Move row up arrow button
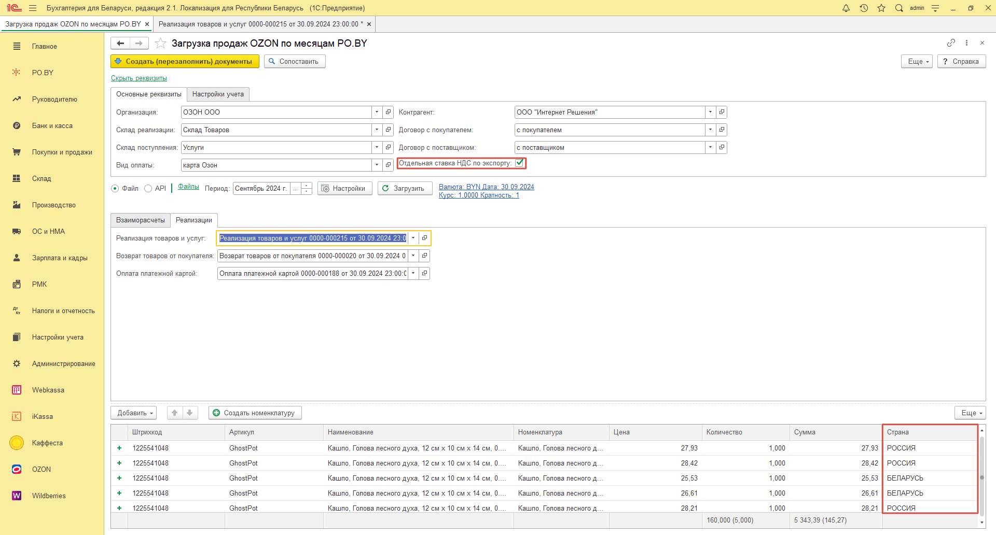Screen dimensions: 996x535 coord(175,413)
